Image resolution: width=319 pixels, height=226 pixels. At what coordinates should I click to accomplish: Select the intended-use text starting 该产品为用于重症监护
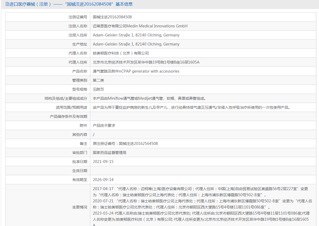click(192, 107)
